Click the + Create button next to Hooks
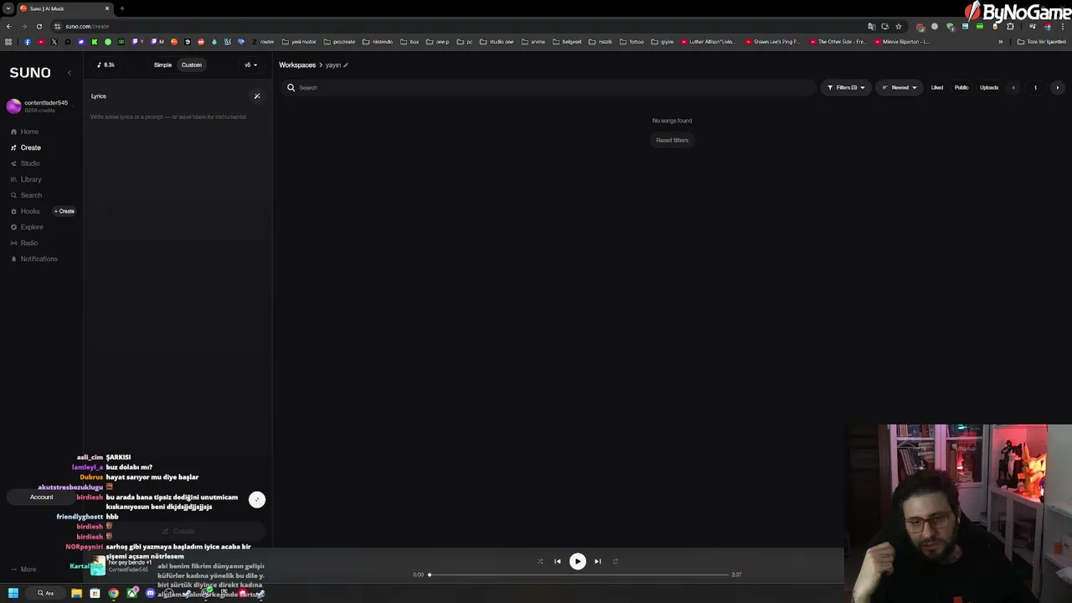This screenshot has width=1072, height=603. (64, 211)
